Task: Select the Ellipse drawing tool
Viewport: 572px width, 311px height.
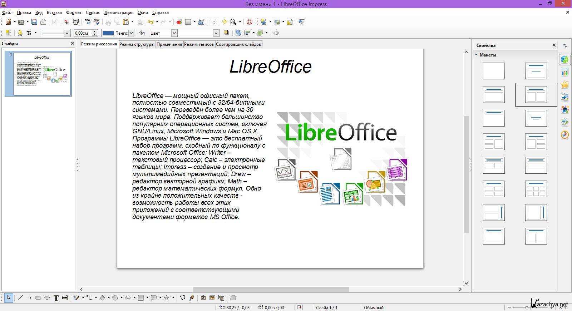Action: (47, 297)
